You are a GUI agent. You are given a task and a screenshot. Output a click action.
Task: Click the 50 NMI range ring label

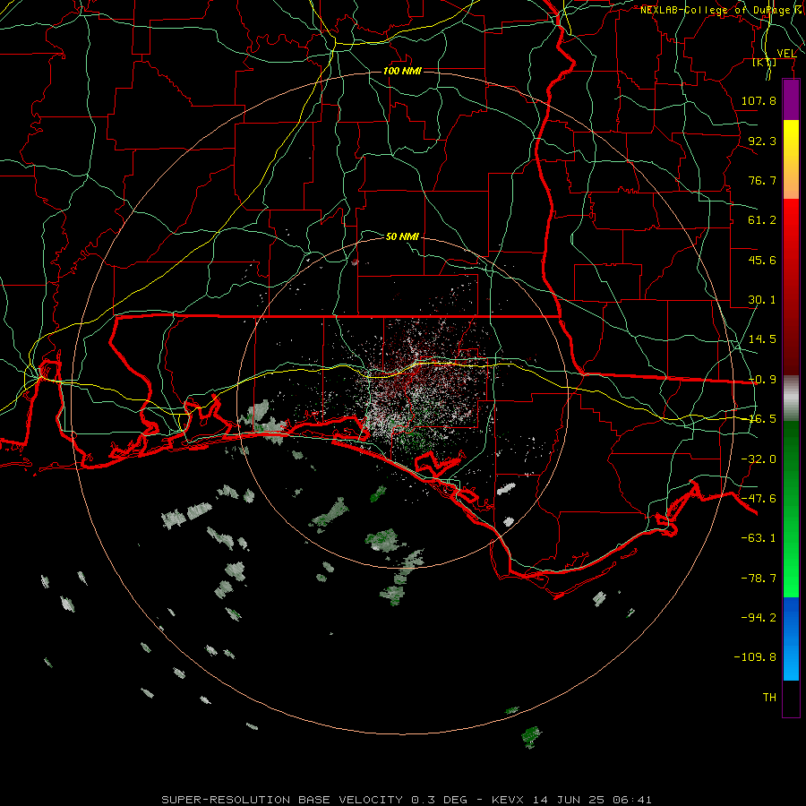pyautogui.click(x=402, y=236)
